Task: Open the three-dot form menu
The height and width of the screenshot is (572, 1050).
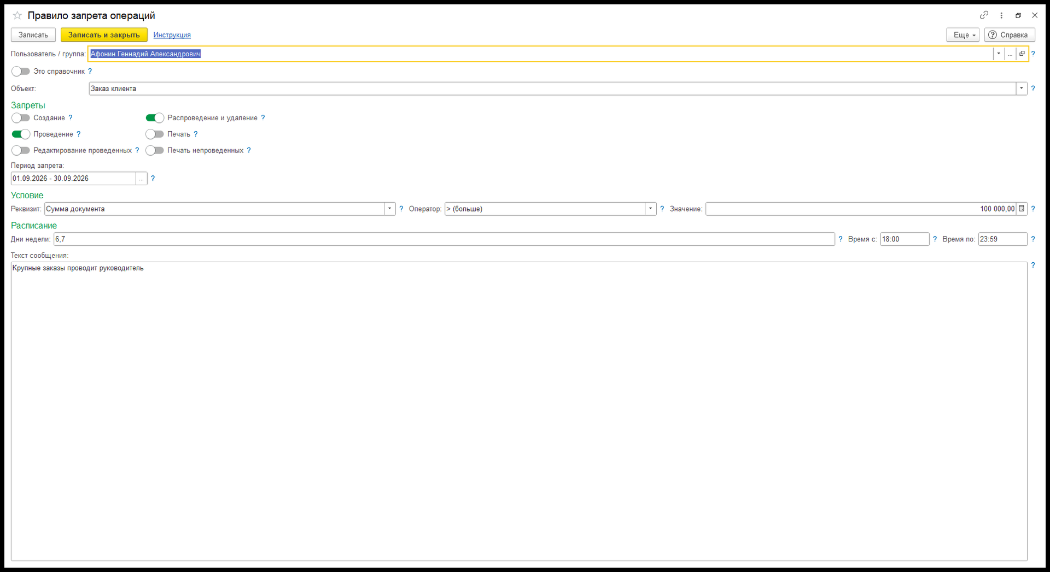Action: point(1001,15)
